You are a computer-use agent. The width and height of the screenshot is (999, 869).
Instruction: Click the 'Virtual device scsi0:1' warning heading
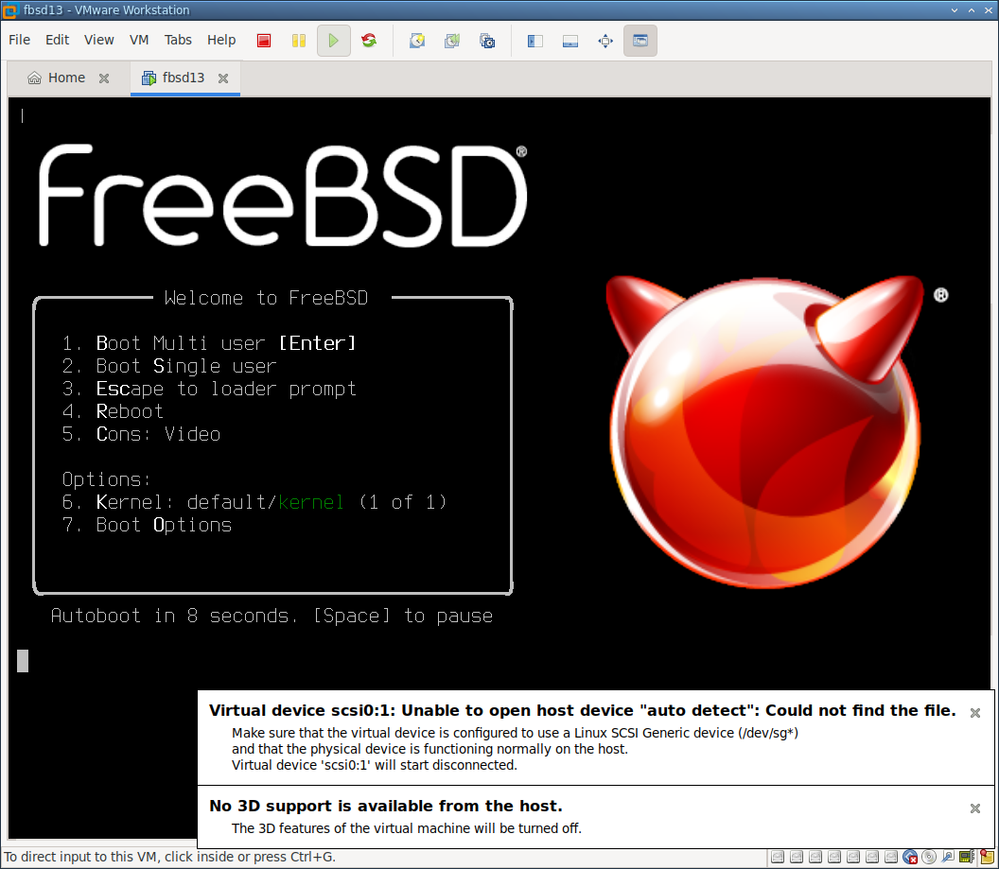click(583, 710)
